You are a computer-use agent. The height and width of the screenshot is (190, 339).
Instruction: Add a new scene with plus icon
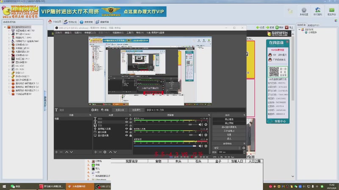point(56,152)
